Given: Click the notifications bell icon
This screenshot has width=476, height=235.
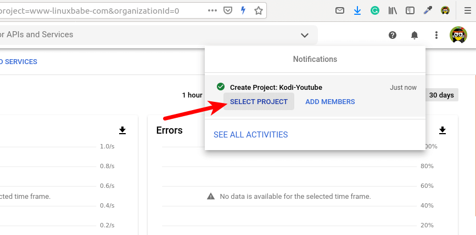Looking at the screenshot, I should point(415,35).
